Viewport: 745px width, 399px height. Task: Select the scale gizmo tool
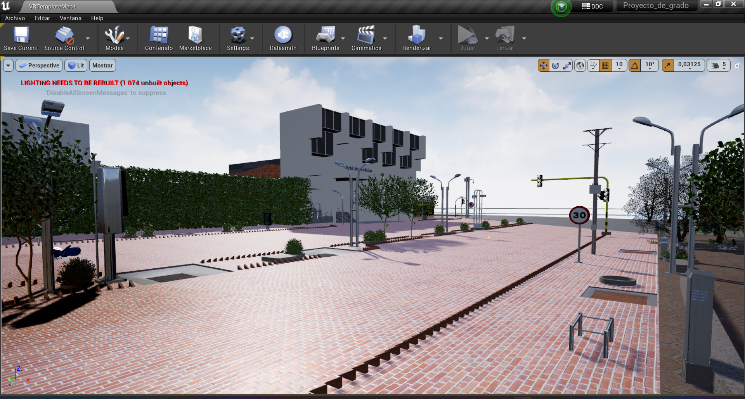click(x=567, y=66)
